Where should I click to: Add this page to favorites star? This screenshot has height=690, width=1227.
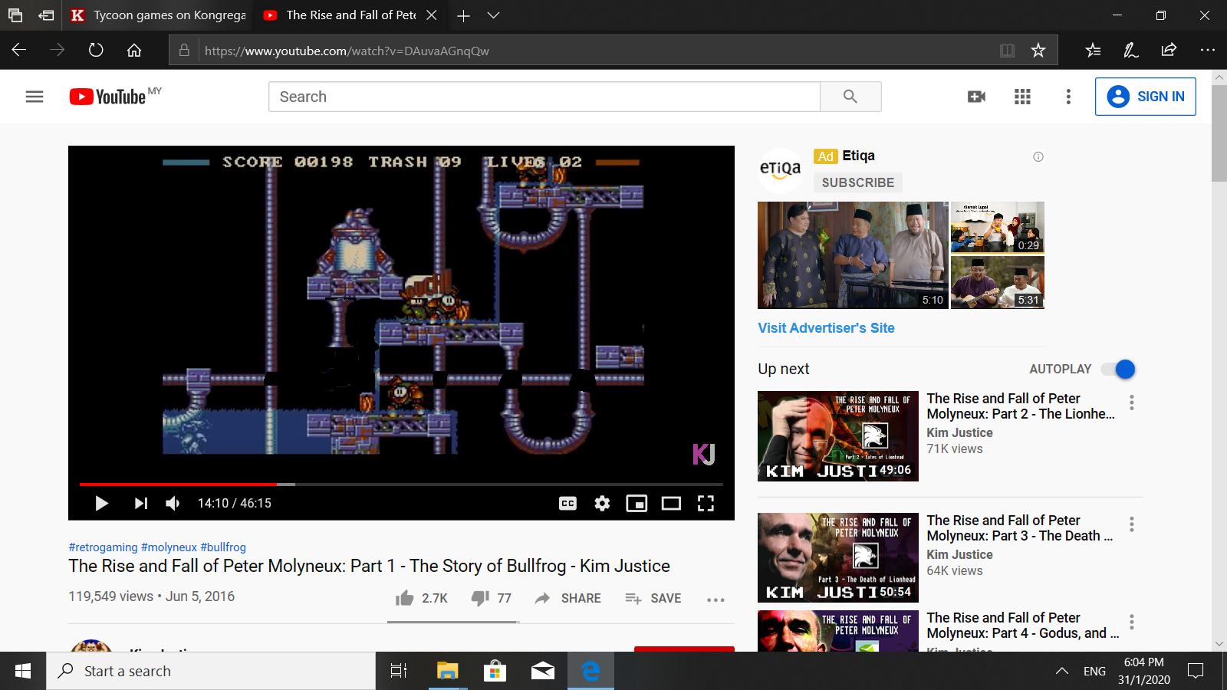coord(1038,51)
